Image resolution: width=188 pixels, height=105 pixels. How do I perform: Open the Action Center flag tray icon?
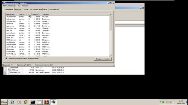(x=167, y=102)
